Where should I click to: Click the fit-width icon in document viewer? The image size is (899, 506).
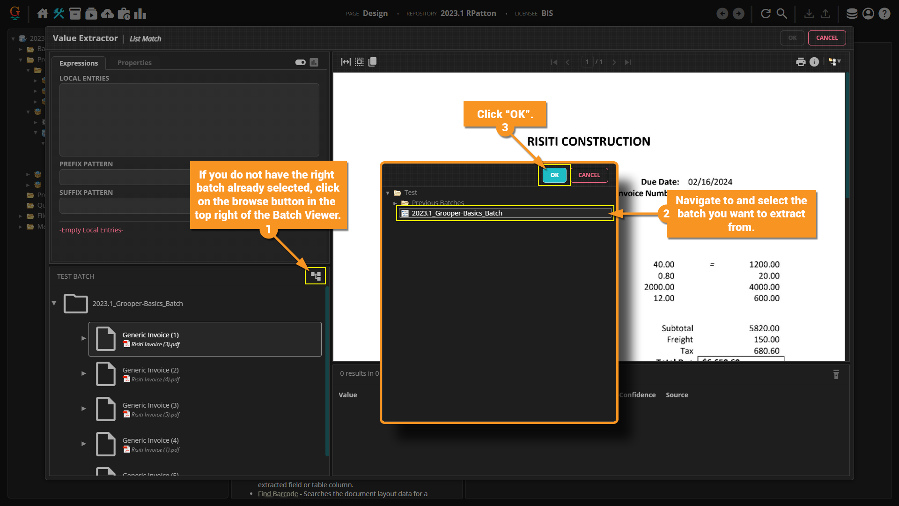[346, 62]
